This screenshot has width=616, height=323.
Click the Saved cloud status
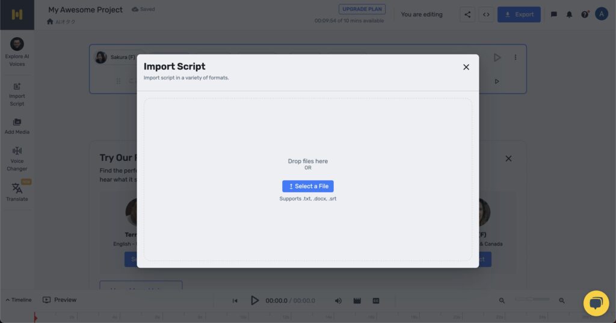(143, 9)
